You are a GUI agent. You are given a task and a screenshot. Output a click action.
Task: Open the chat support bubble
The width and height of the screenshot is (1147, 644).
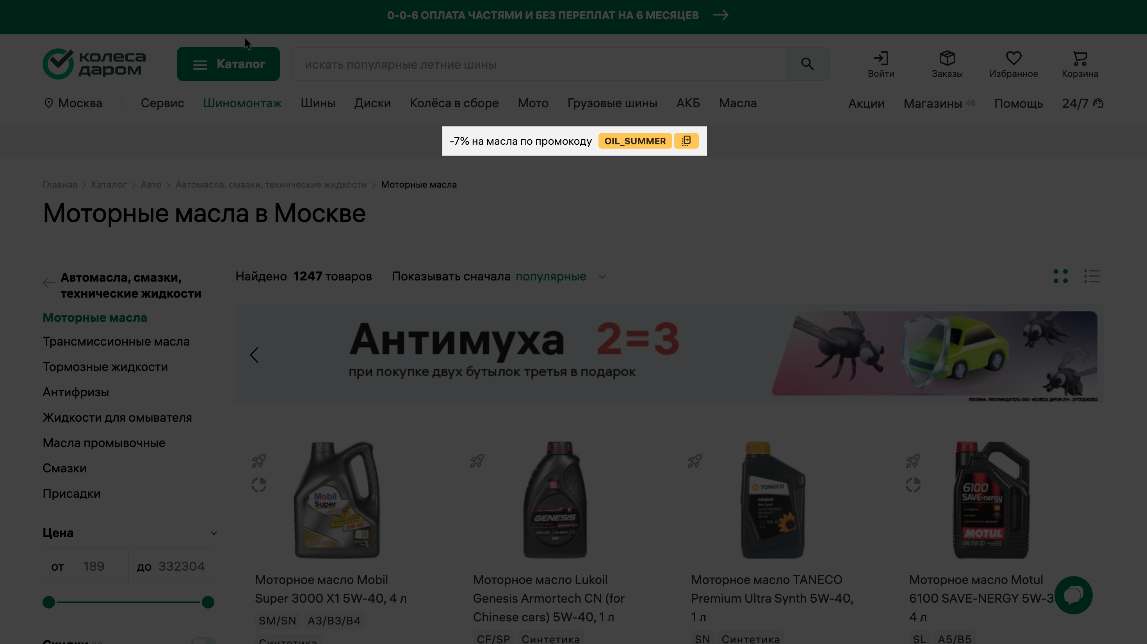pyautogui.click(x=1073, y=594)
